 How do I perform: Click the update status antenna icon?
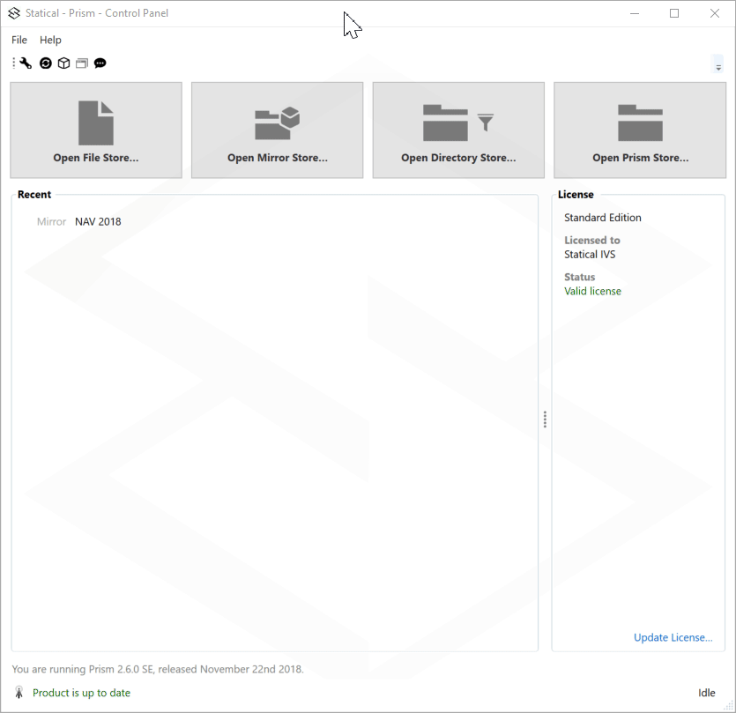pos(19,693)
